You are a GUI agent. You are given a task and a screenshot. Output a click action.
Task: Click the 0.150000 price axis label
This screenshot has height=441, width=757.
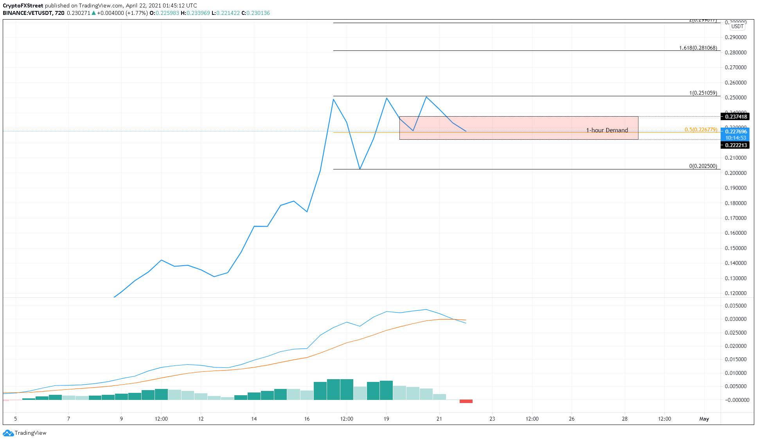point(735,248)
